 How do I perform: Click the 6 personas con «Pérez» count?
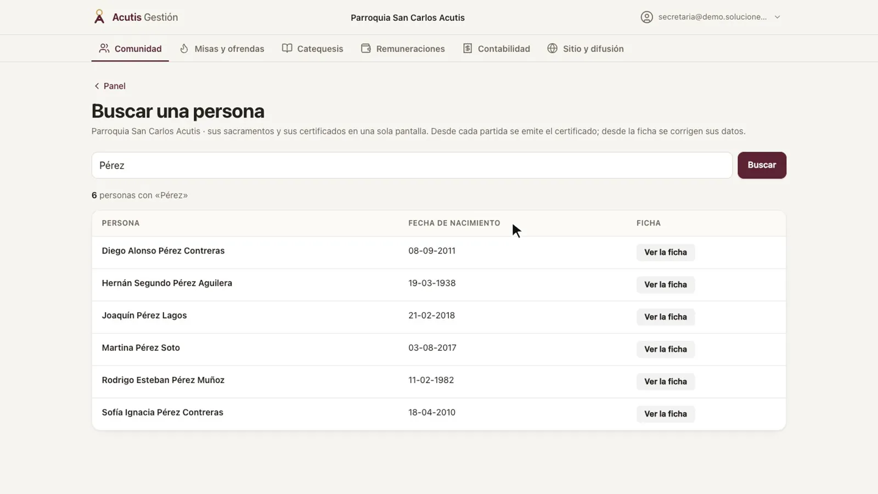click(x=139, y=195)
